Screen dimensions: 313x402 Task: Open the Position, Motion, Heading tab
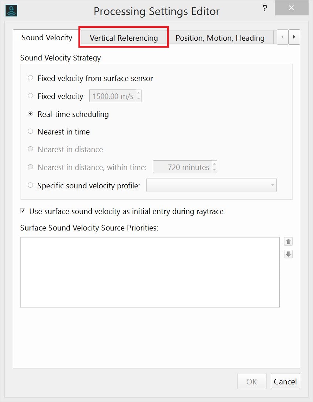(220, 37)
